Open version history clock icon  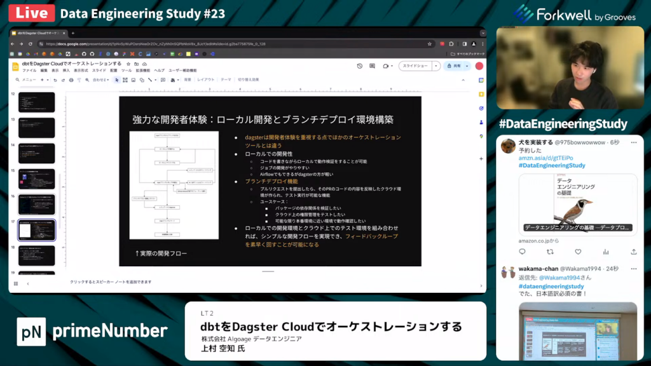point(359,66)
